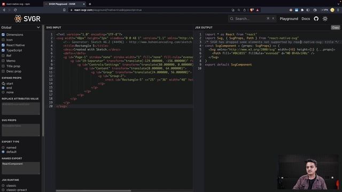The width and height of the screenshot is (342, 192).
Task: Open the GitHub repository icon
Action: pos(316,19)
